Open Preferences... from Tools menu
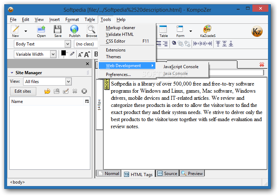This screenshot has height=196, width=278. [x=127, y=75]
